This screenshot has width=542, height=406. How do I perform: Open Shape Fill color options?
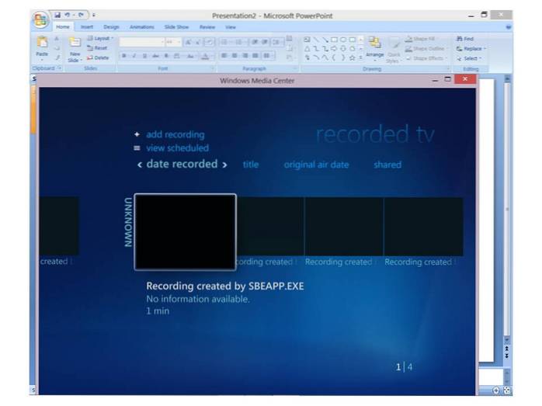(420, 39)
